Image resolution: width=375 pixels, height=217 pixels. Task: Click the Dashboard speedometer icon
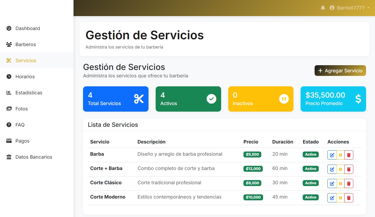[8, 28]
